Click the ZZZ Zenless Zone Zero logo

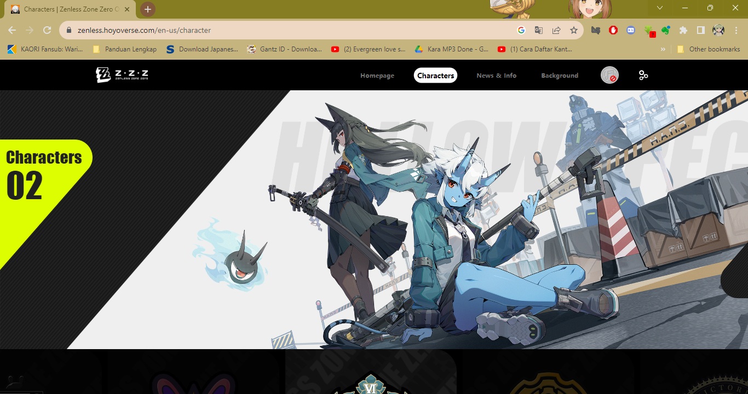[x=122, y=75]
